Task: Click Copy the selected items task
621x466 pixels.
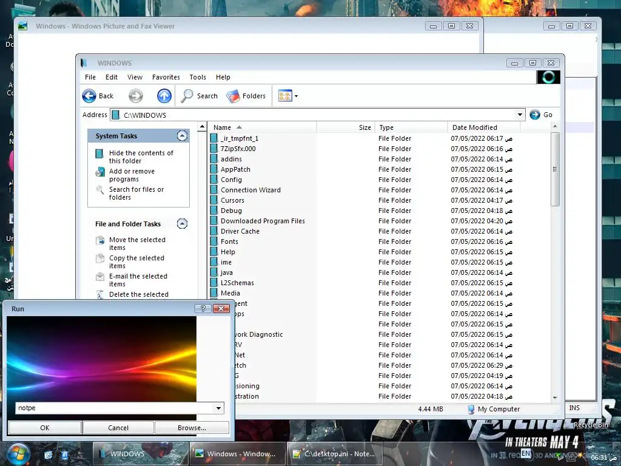Action: (136, 262)
